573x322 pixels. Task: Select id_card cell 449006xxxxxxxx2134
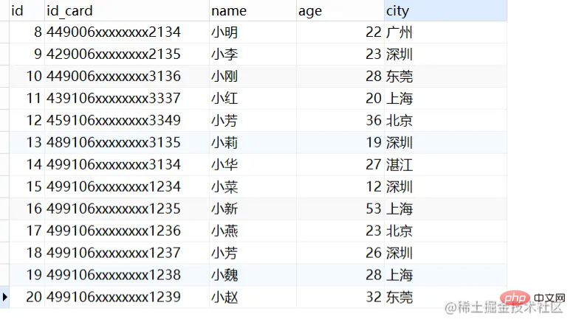tap(127, 32)
